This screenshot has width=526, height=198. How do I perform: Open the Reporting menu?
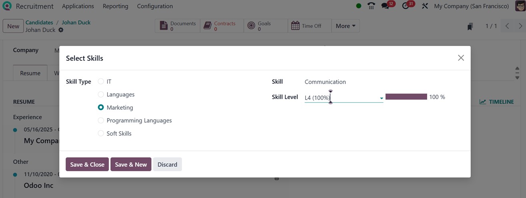[115, 6]
